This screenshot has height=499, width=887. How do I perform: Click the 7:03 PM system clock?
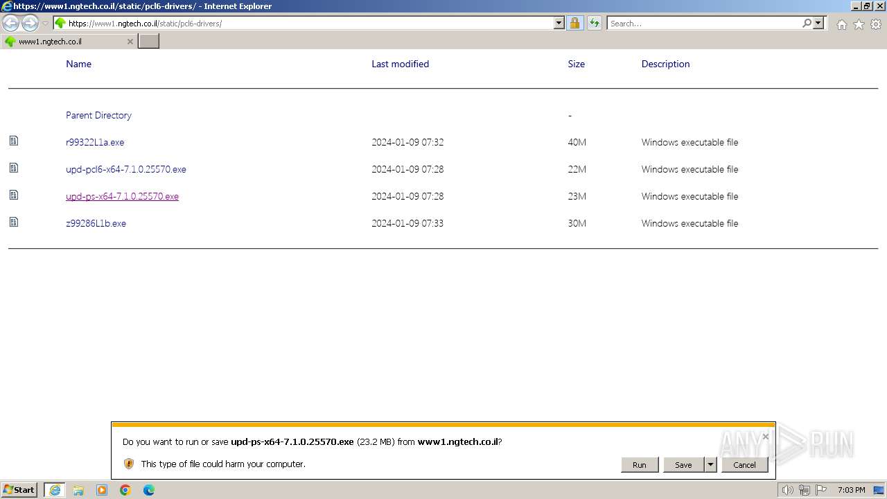[x=852, y=490]
